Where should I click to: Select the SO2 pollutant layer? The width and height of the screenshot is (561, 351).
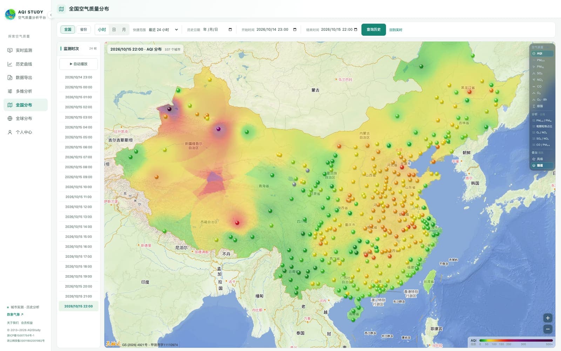click(542, 73)
